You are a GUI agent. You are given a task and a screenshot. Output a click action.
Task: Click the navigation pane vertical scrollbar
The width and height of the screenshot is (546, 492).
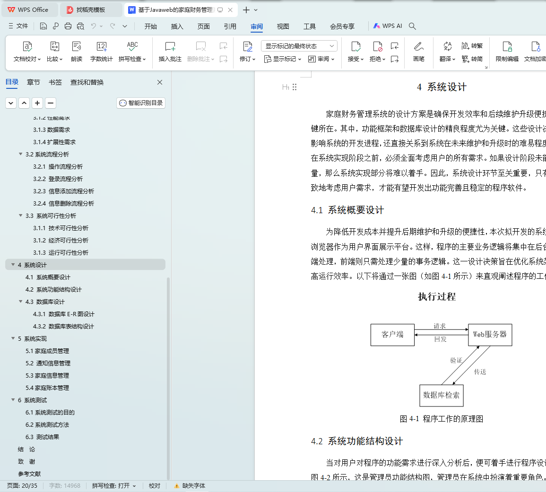pyautogui.click(x=168, y=378)
